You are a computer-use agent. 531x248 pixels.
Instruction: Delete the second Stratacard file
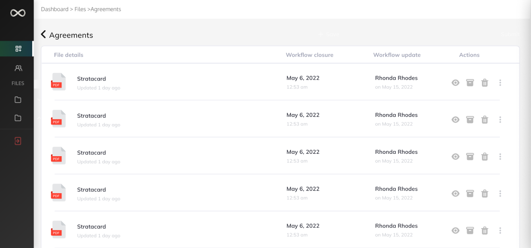click(485, 120)
